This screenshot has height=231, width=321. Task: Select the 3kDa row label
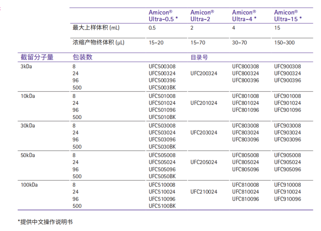(x=27, y=66)
